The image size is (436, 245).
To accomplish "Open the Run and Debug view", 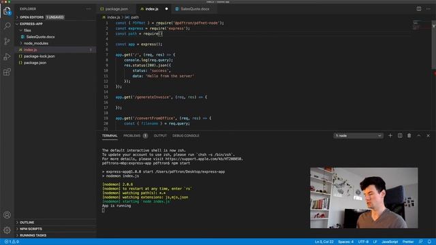I will [7, 56].
